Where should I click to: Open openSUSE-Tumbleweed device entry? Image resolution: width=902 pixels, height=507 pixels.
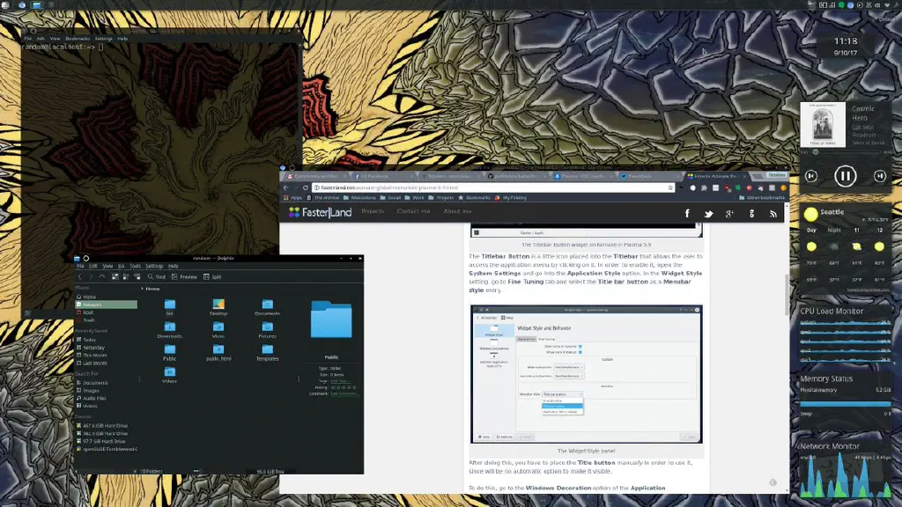pos(107,449)
